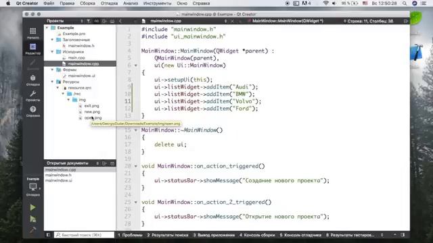The width and height of the screenshot is (433, 243).
Task: Fold the MainWindow constructor at line 6
Action: [x=135, y=65]
